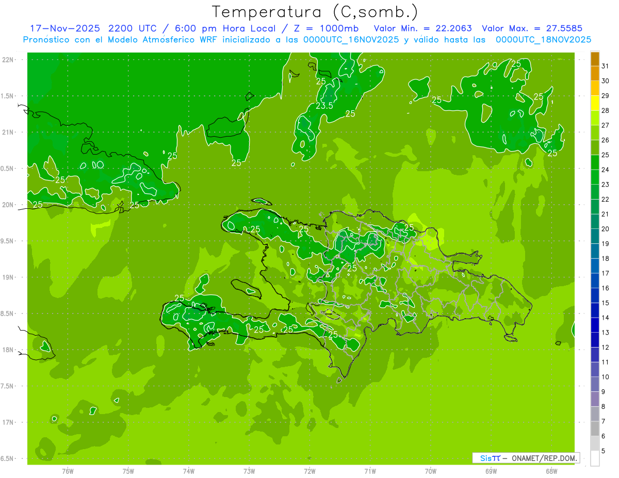The width and height of the screenshot is (619, 478).
Task: Click the "75W" longitude label
Action: pos(128,471)
